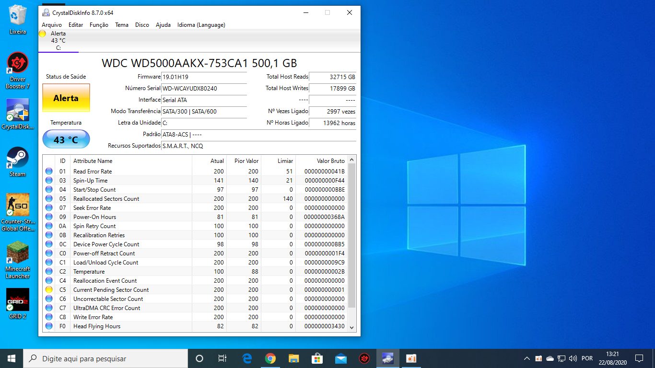Click the yellow Alerta health status button
Image resolution: width=655 pixels, height=368 pixels.
tap(66, 98)
